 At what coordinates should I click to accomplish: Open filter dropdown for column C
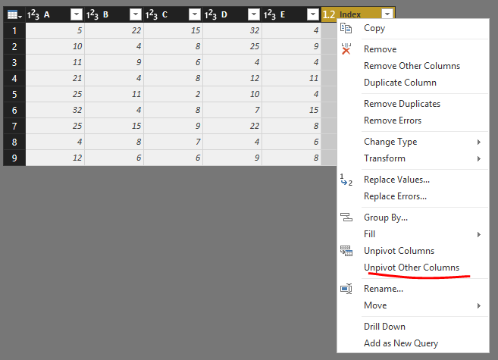pos(195,14)
